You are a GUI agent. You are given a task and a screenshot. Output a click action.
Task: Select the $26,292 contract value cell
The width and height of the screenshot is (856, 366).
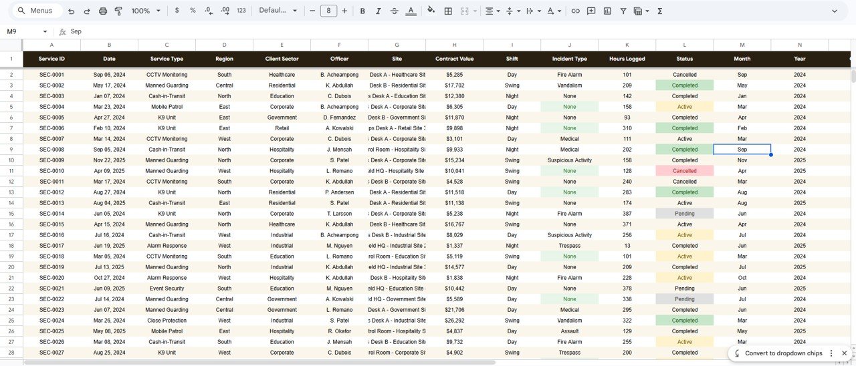454,321
